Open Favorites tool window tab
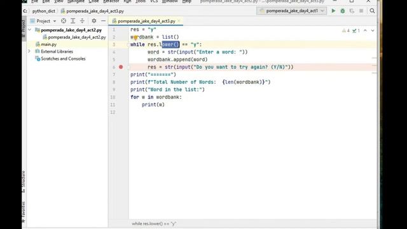This screenshot has width=407, height=229. click(24, 212)
